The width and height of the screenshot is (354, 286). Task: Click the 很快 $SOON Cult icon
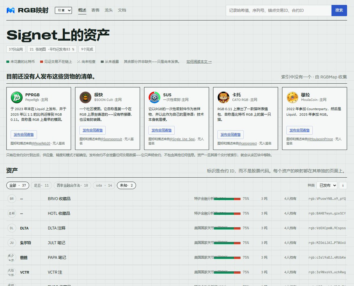tap(85, 97)
